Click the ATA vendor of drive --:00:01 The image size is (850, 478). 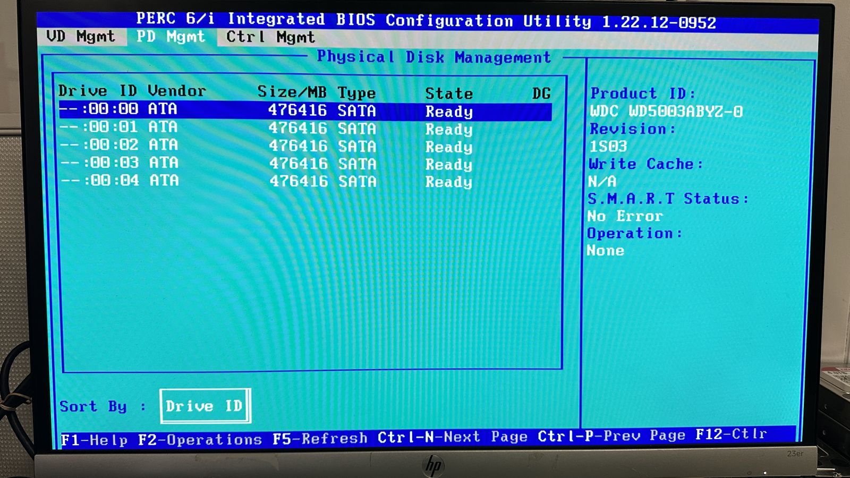[x=163, y=126]
